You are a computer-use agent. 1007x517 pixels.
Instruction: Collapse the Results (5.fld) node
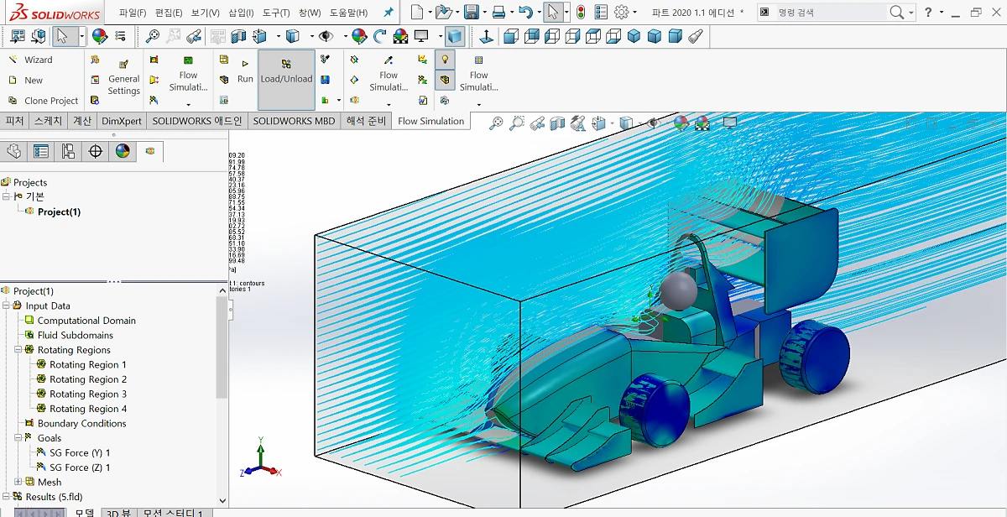point(7,496)
